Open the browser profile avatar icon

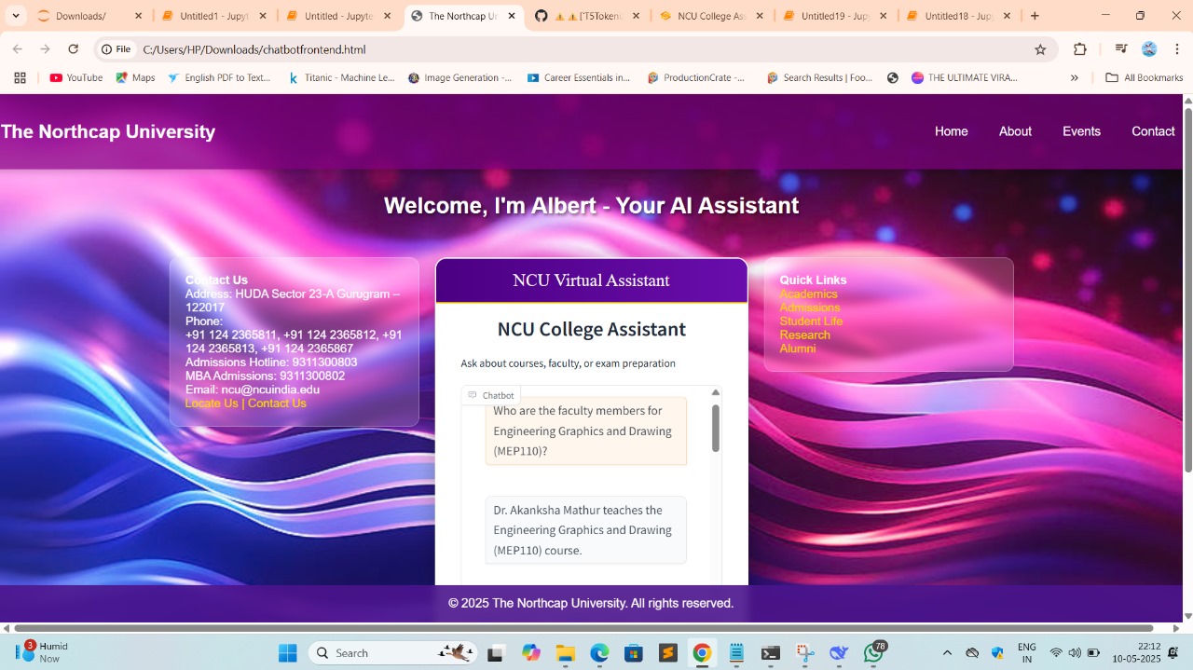[1148, 48]
